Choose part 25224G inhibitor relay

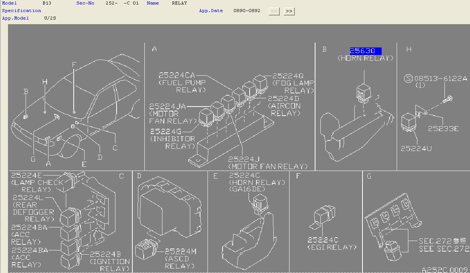pos(166,131)
